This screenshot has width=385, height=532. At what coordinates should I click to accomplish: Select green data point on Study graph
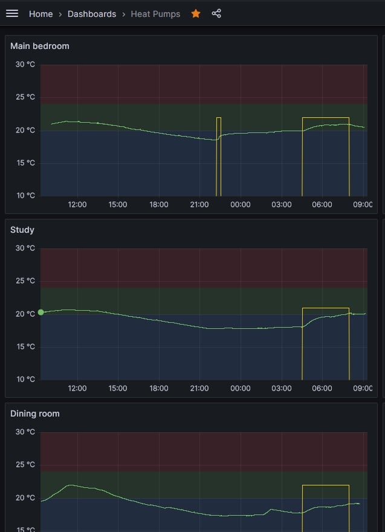(40, 312)
